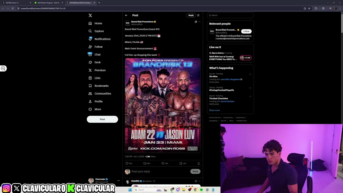The image size is (343, 193).
Task: Bookmark this page with the star icon
Action: click(x=309, y=8)
